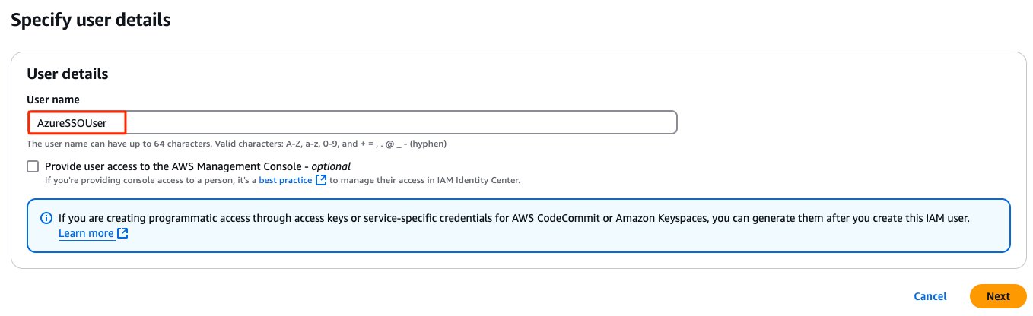Viewport: 1033px width, 316px height.
Task: Click the "Provide user access" checkbox label text
Action: tap(198, 166)
